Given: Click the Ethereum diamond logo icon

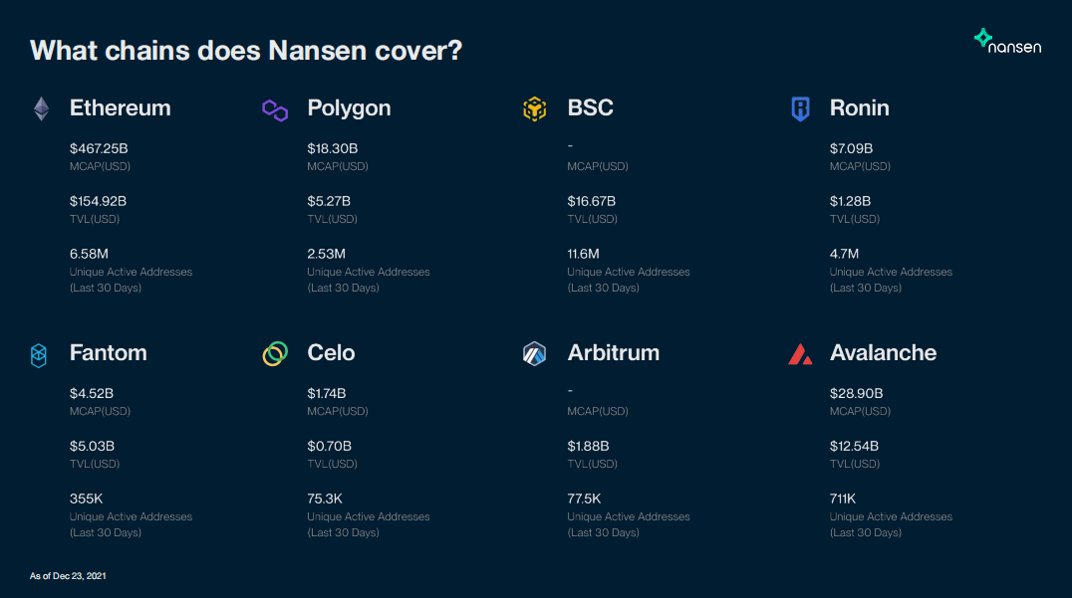Looking at the screenshot, I should pos(41,108).
